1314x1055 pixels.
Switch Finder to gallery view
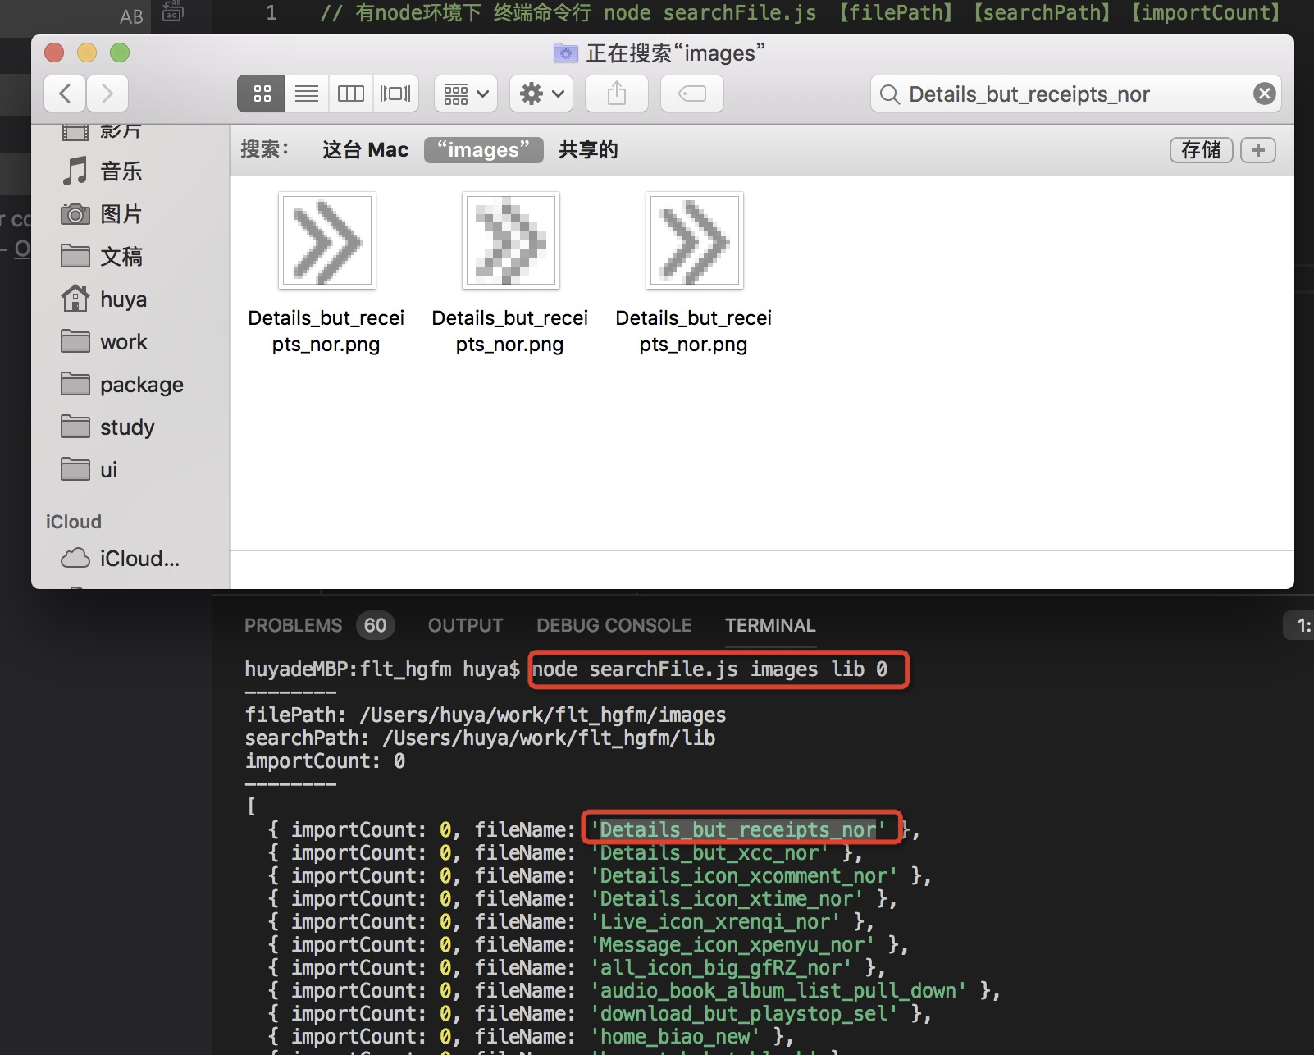click(x=395, y=94)
